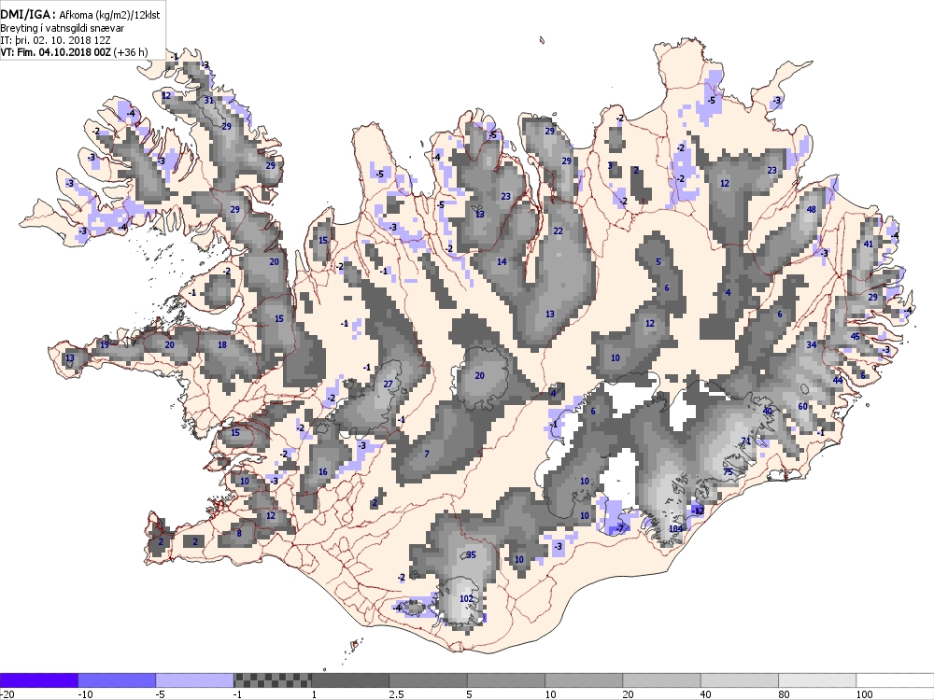Viewport: 934px width, 700px height.
Task: Select the '75' map value
Action: (728, 471)
